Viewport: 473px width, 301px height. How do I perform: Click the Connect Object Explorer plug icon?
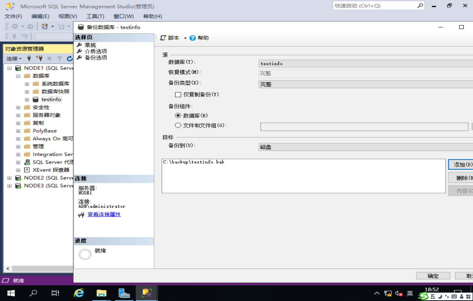click(29, 59)
